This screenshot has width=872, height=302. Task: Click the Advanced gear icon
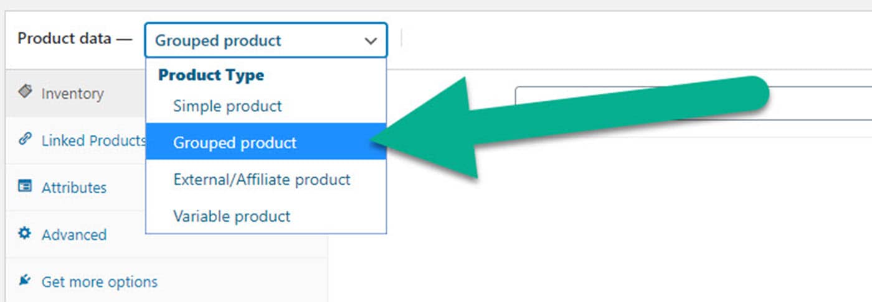[x=25, y=234]
